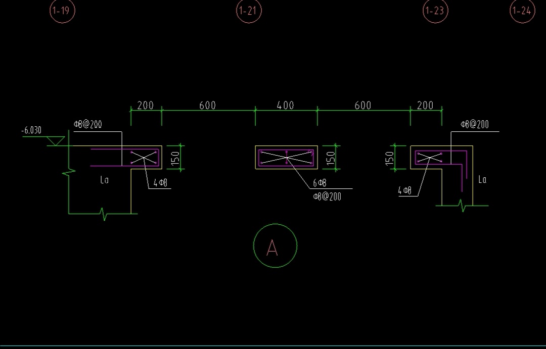Image resolution: width=546 pixels, height=349 pixels.
Task: Select the crossed rebar symbol in left section
Action: [144, 158]
